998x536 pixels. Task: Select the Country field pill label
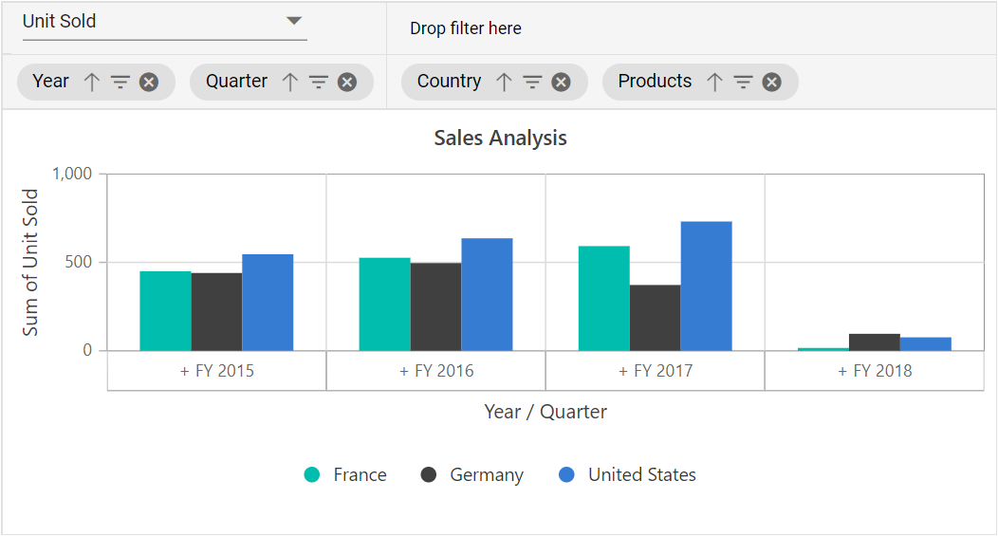click(x=449, y=82)
